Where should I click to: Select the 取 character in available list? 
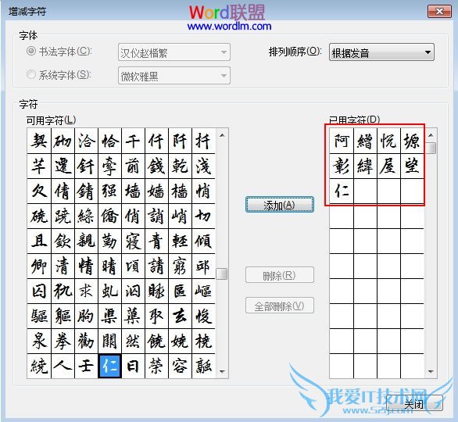(156, 316)
